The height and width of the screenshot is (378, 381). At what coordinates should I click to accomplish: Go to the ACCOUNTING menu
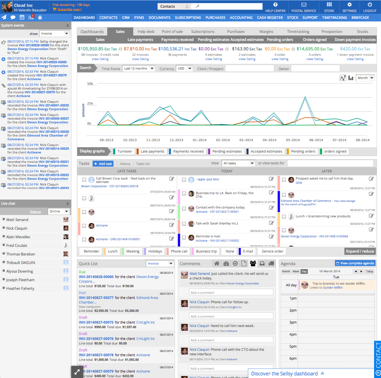241,17
